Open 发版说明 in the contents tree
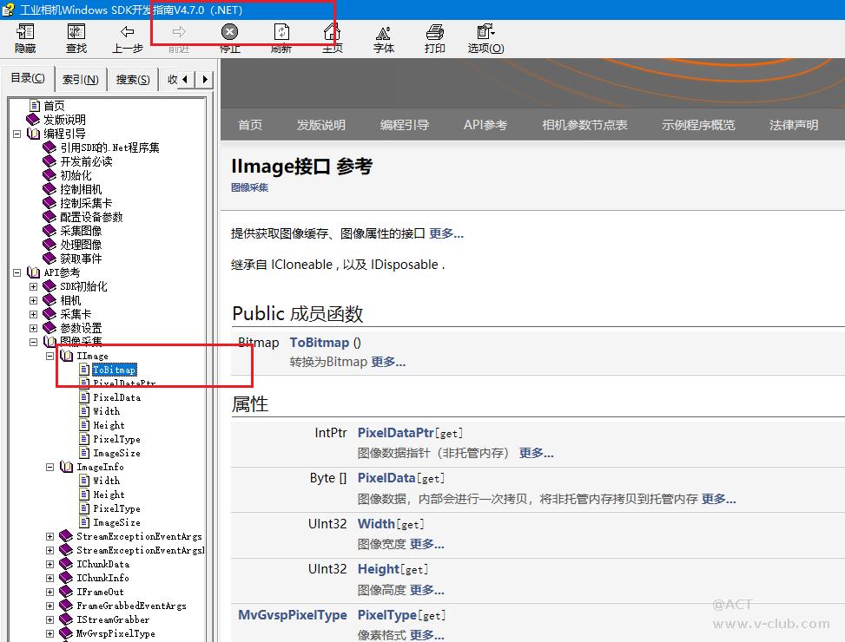Screen dimensions: 845x642 64,120
